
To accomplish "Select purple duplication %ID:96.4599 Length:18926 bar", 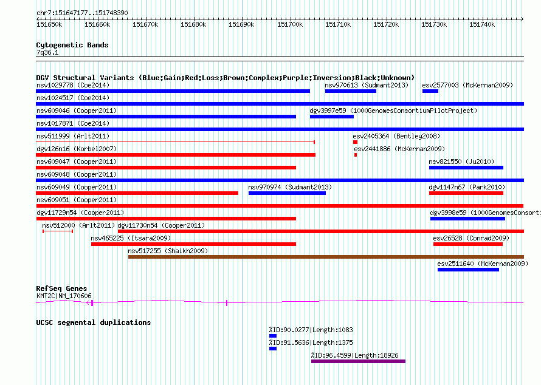I will 358,361.
